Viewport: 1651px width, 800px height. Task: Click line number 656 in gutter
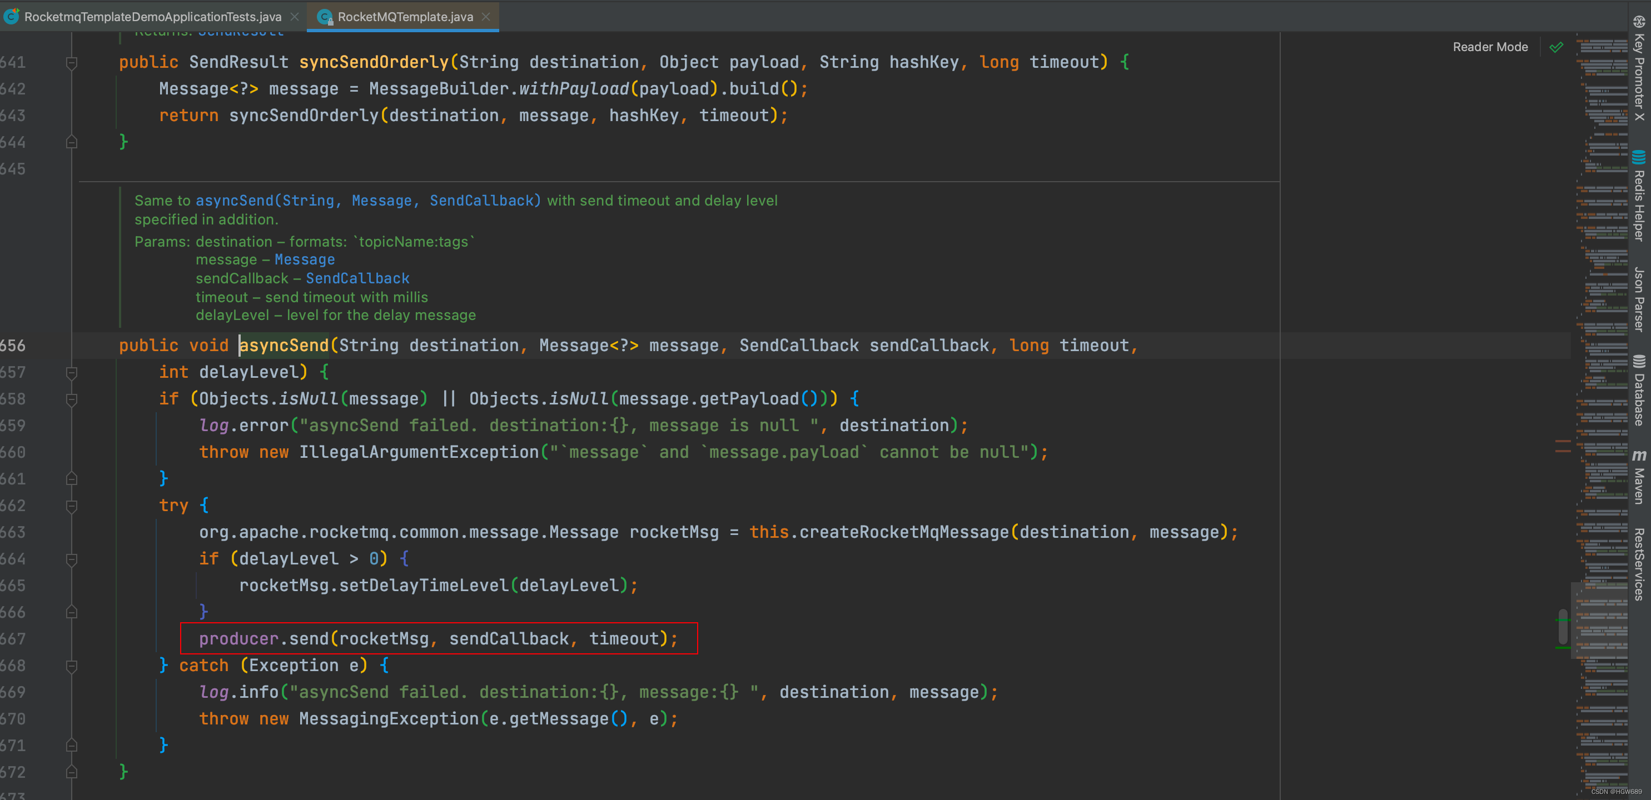tap(13, 346)
